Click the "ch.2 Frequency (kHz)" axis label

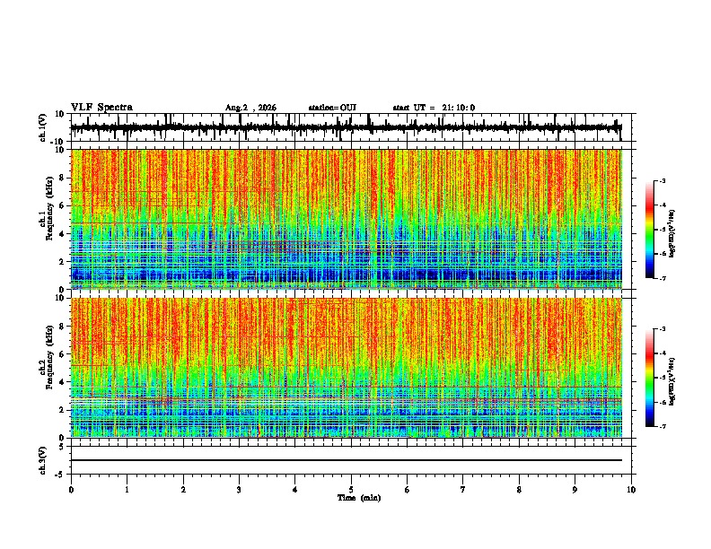click(46, 357)
